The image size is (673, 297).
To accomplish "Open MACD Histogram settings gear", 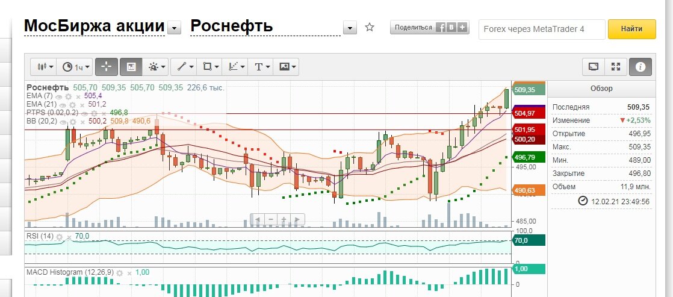I will tap(119, 273).
